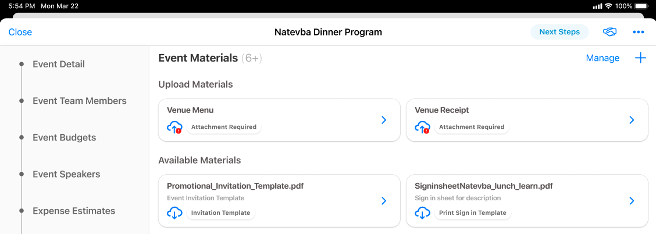Click the Manage link
The image size is (656, 234).
click(x=602, y=58)
